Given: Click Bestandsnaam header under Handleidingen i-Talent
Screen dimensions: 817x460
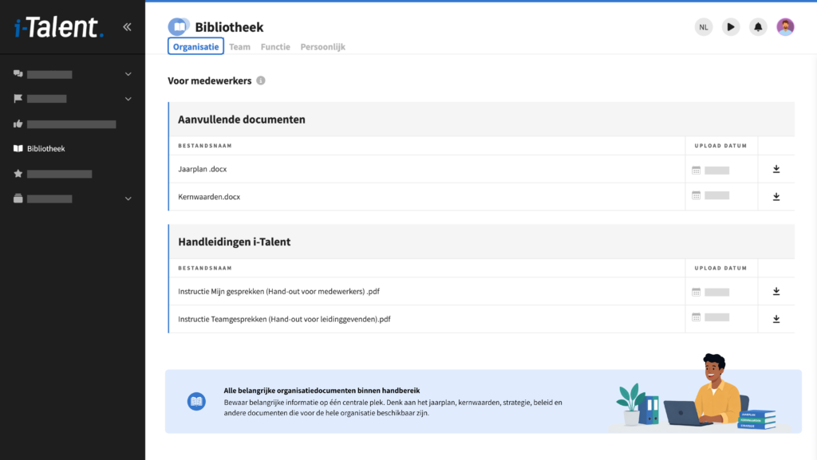Looking at the screenshot, I should point(205,268).
